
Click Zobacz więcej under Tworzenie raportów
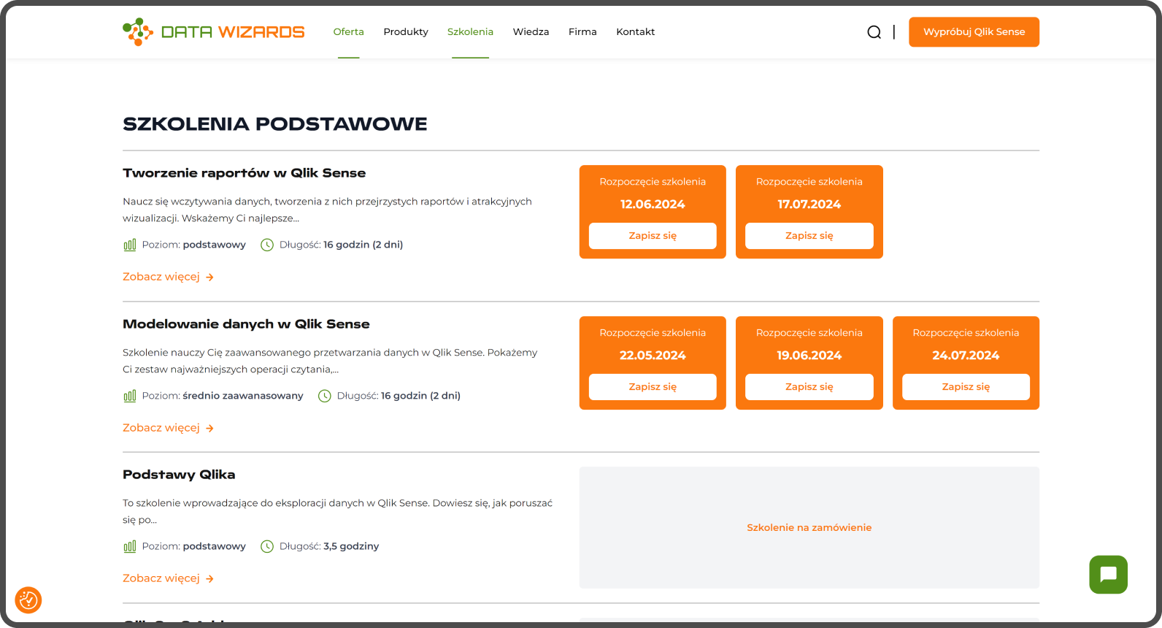(161, 277)
